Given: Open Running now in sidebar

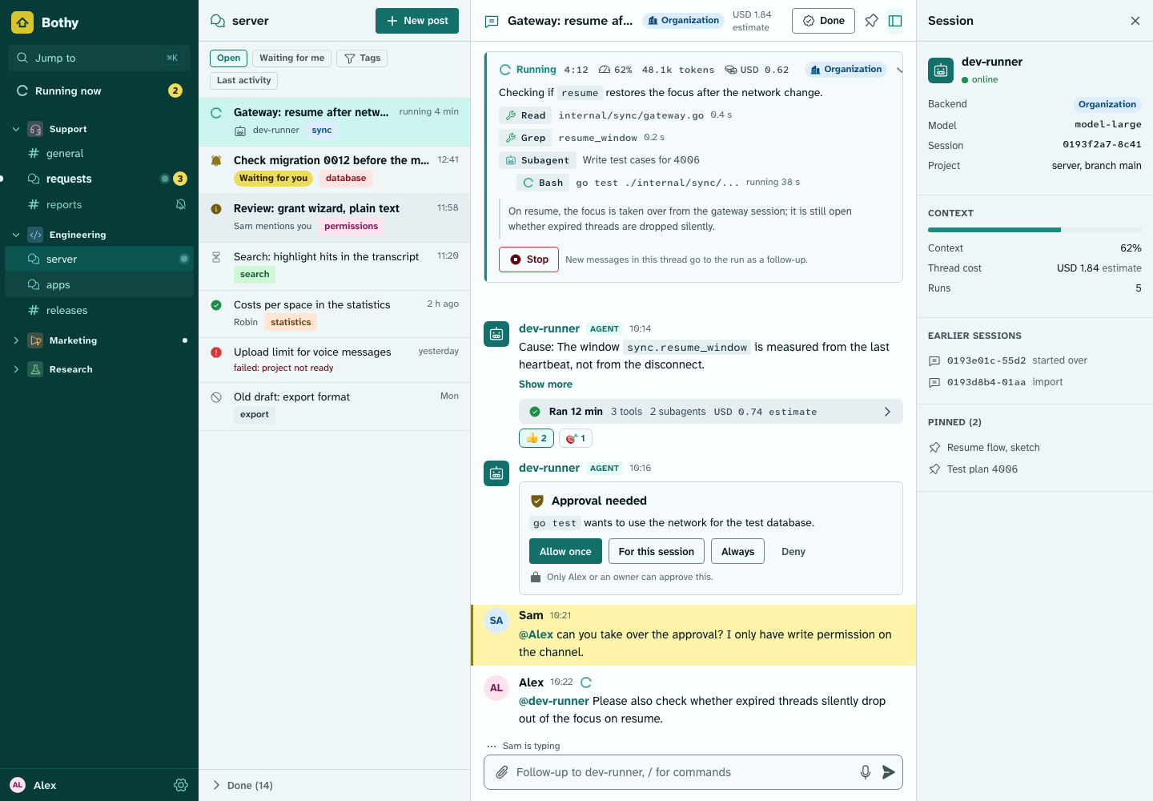Looking at the screenshot, I should point(99,91).
